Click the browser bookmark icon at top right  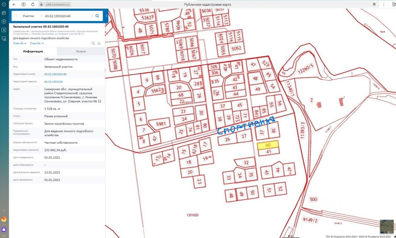tap(374, 4)
